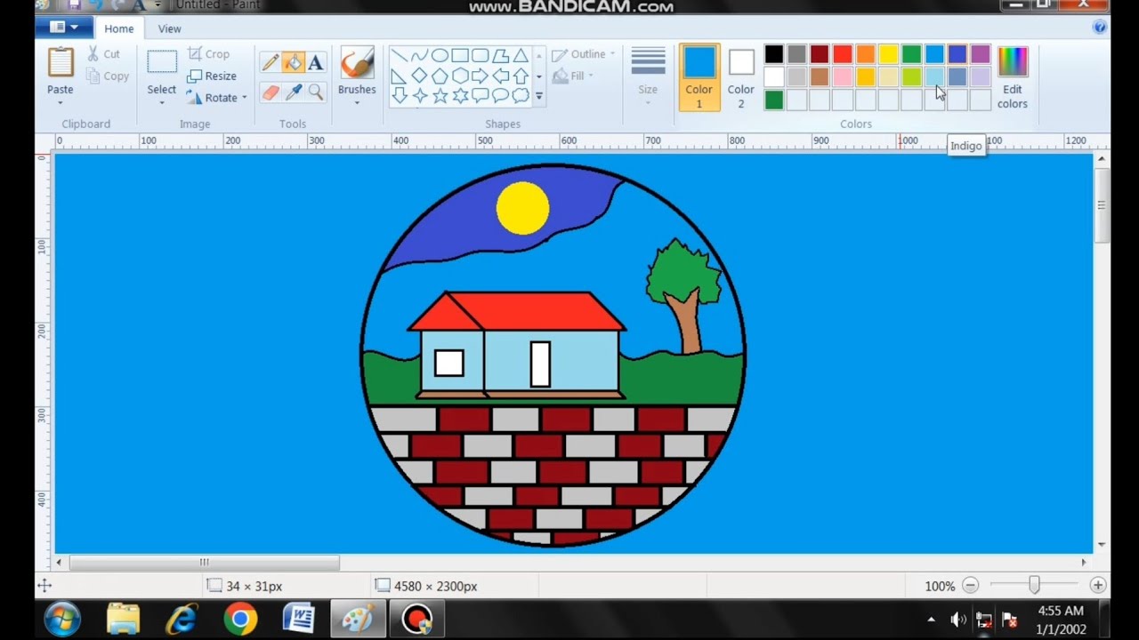This screenshot has width=1139, height=640.
Task: Pick the Hexagon shape
Action: (x=460, y=76)
